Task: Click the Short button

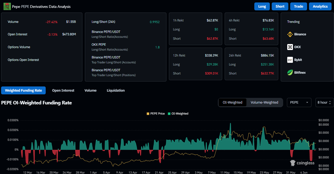Action: click(x=280, y=6)
